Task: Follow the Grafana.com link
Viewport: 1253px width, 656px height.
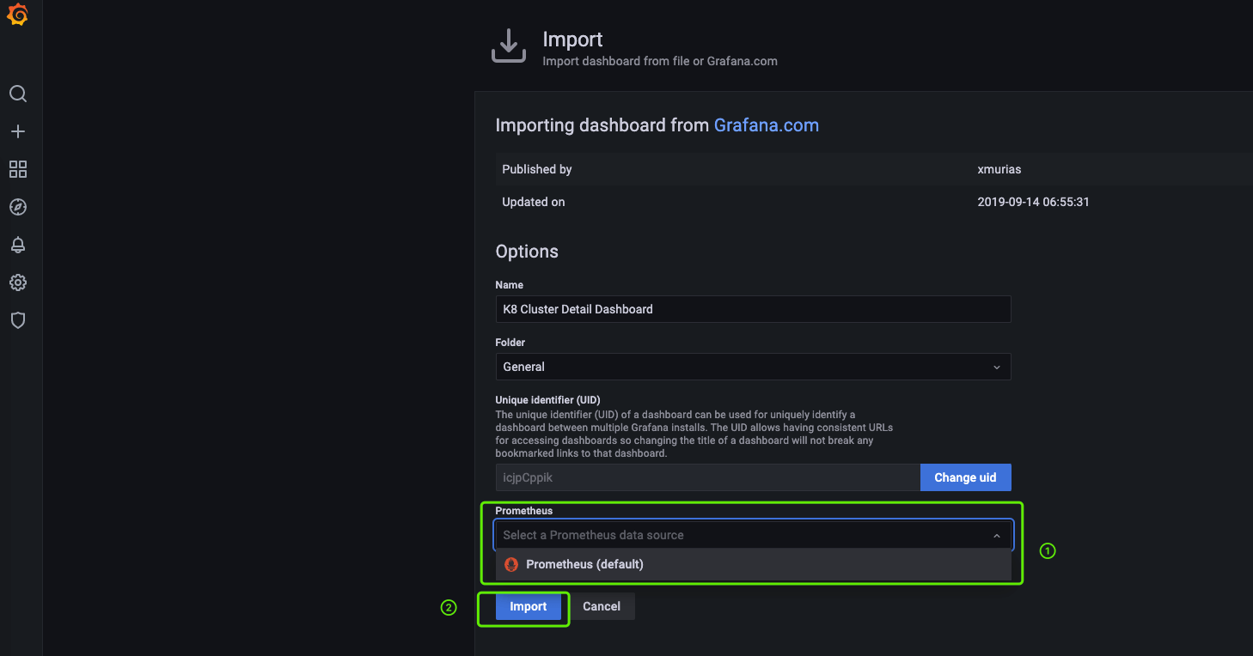Action: (766, 125)
